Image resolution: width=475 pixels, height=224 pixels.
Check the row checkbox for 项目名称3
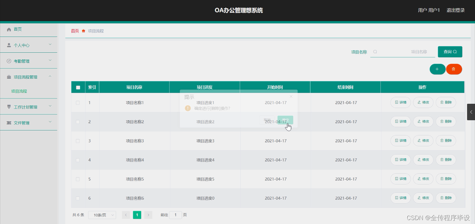78,141
